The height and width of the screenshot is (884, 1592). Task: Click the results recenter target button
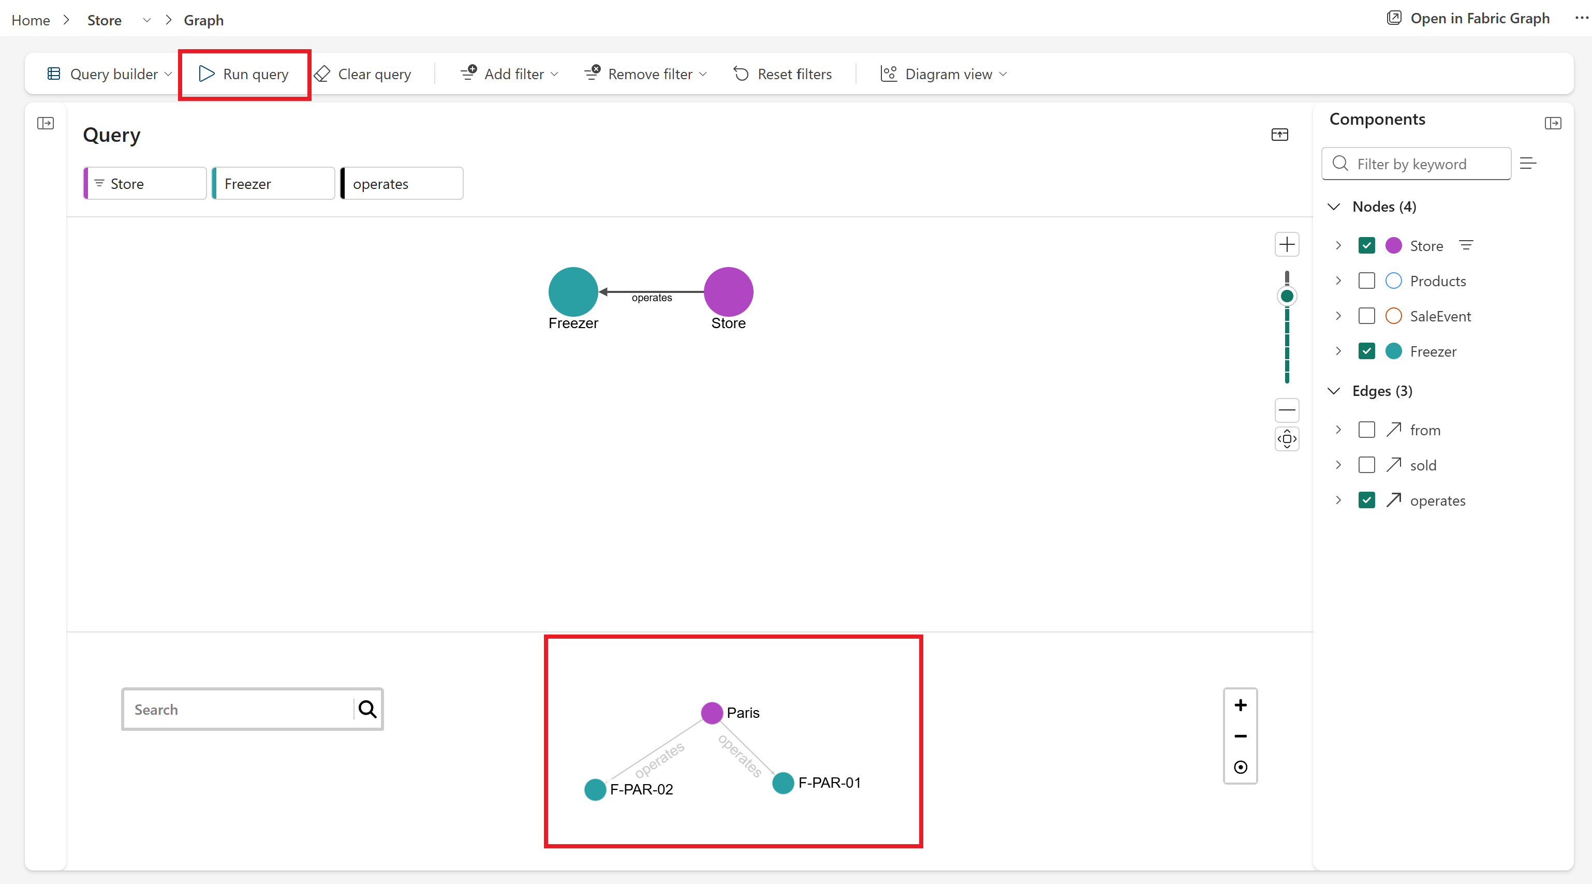[x=1241, y=767]
